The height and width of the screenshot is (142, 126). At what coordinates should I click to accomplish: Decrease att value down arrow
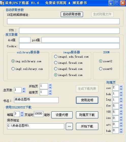tap(121, 126)
